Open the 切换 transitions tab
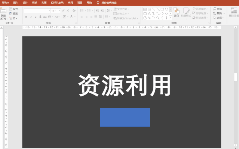Screen dimensions: 239x149 point(35,3)
